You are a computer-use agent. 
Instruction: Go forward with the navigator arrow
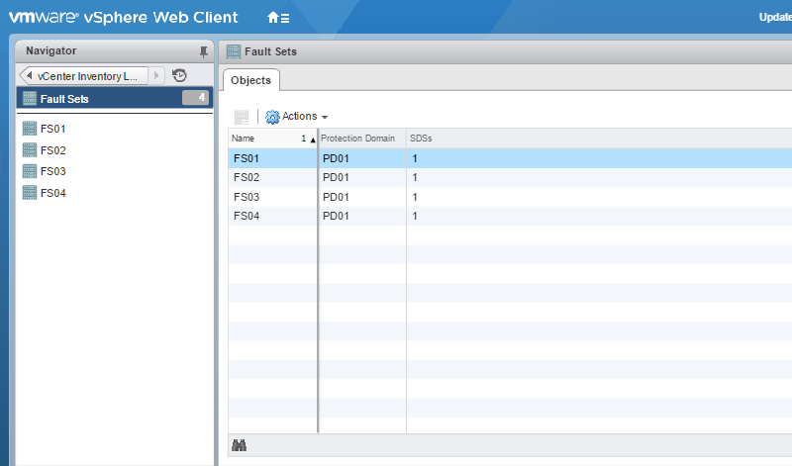pos(156,76)
